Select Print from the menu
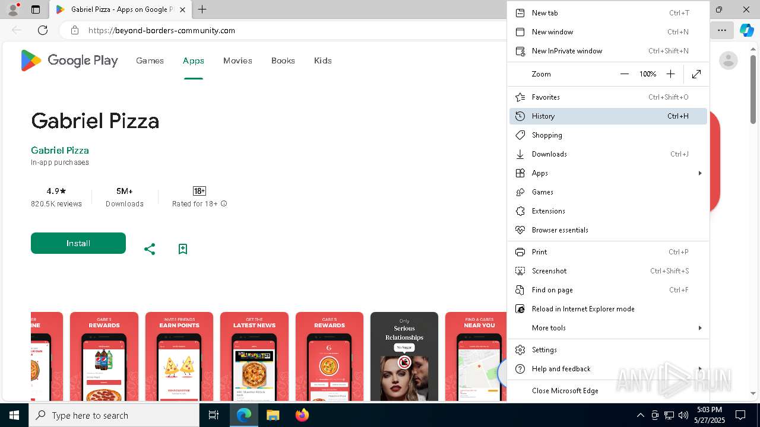This screenshot has height=427, width=760. click(x=608, y=252)
